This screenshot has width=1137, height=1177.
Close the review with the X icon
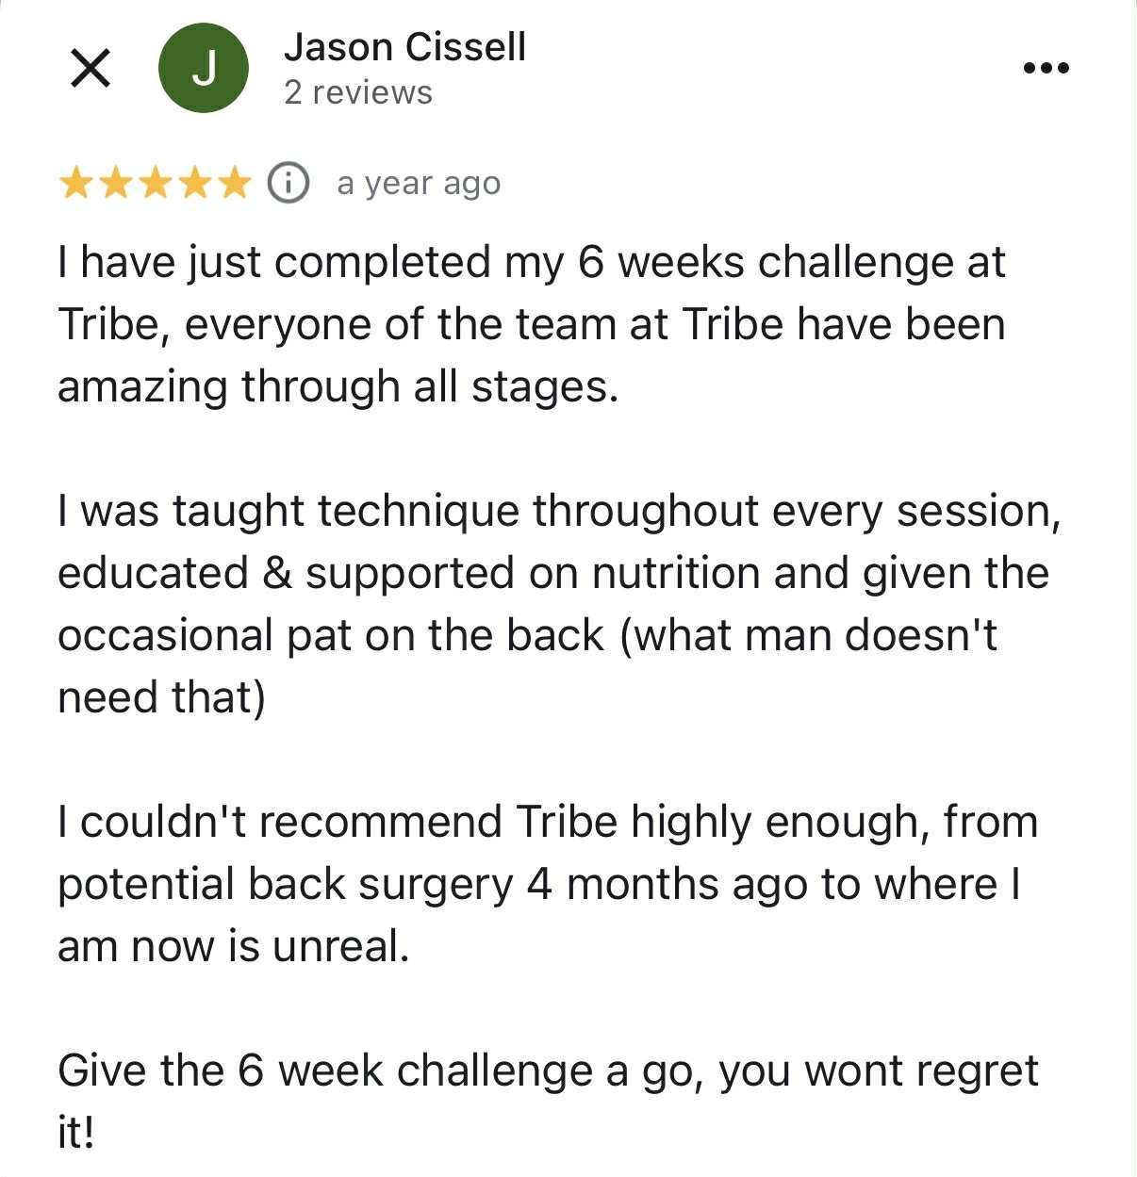[91, 68]
